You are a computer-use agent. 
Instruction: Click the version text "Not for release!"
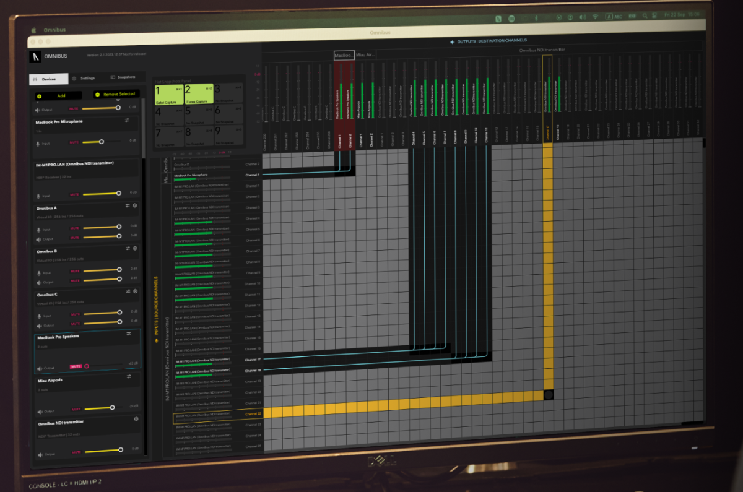click(134, 54)
